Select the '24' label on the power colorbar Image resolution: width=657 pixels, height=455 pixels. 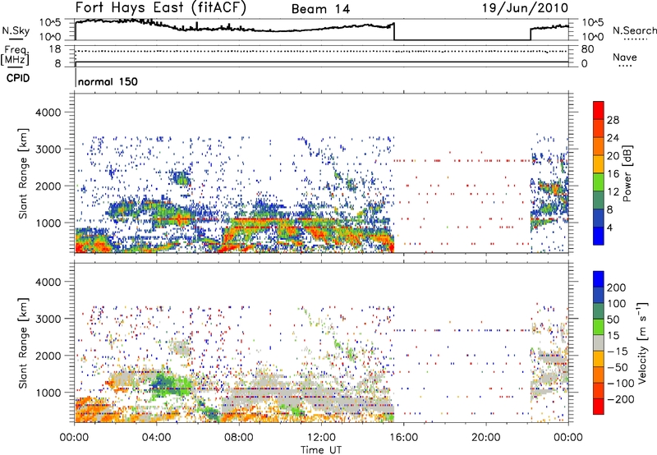pyautogui.click(x=613, y=138)
